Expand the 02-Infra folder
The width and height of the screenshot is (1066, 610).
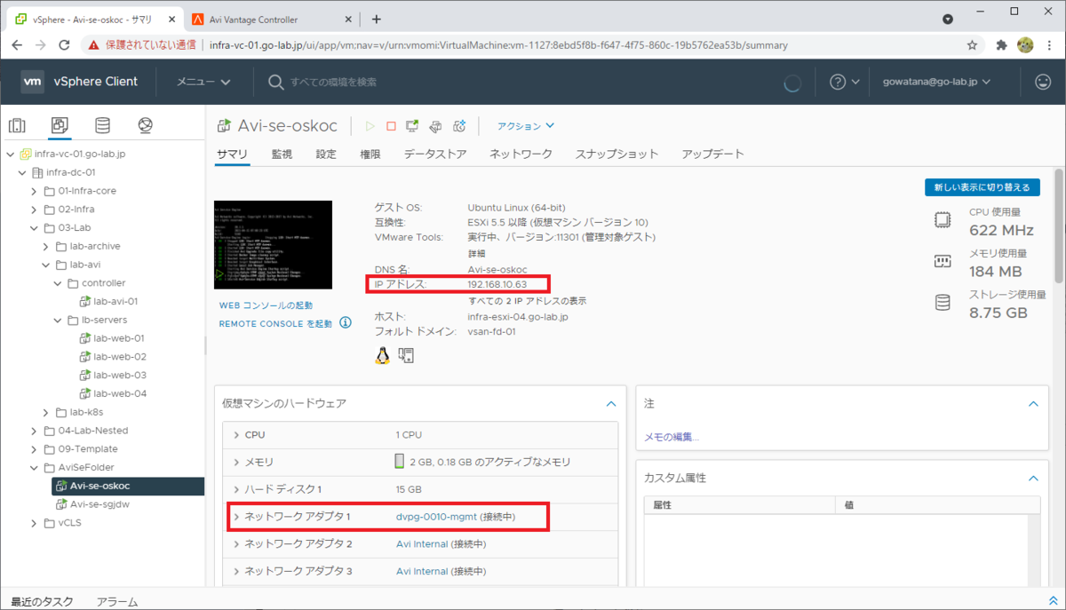tap(34, 210)
